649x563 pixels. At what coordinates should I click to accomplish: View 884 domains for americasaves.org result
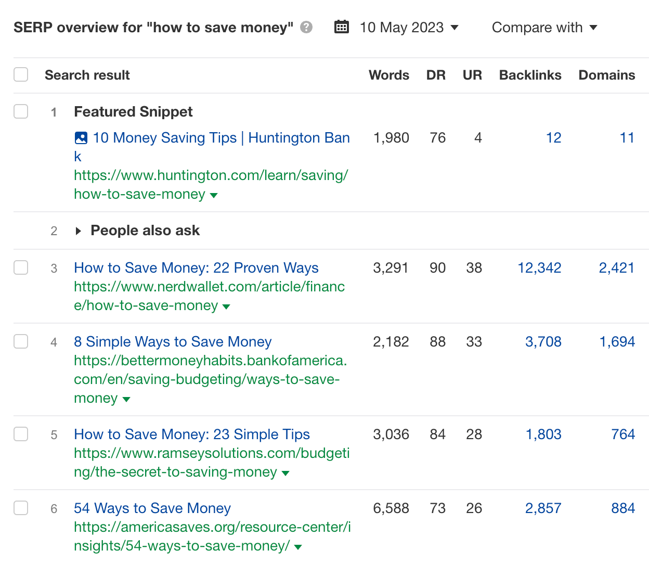(622, 508)
